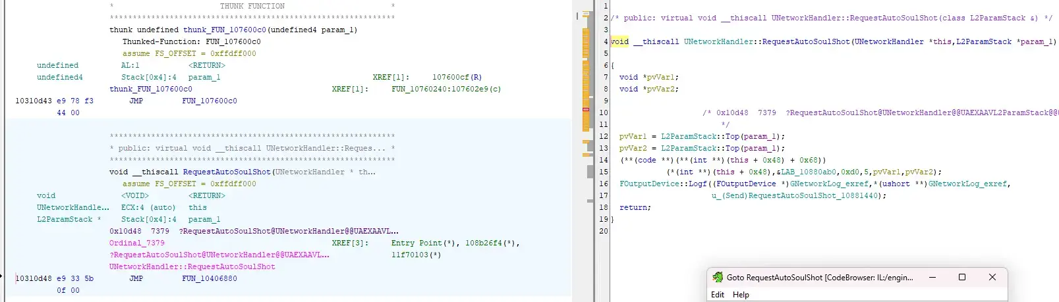
Task: Click 'UNetworkHandler *this' decompiler parameter
Action: (x=903, y=41)
